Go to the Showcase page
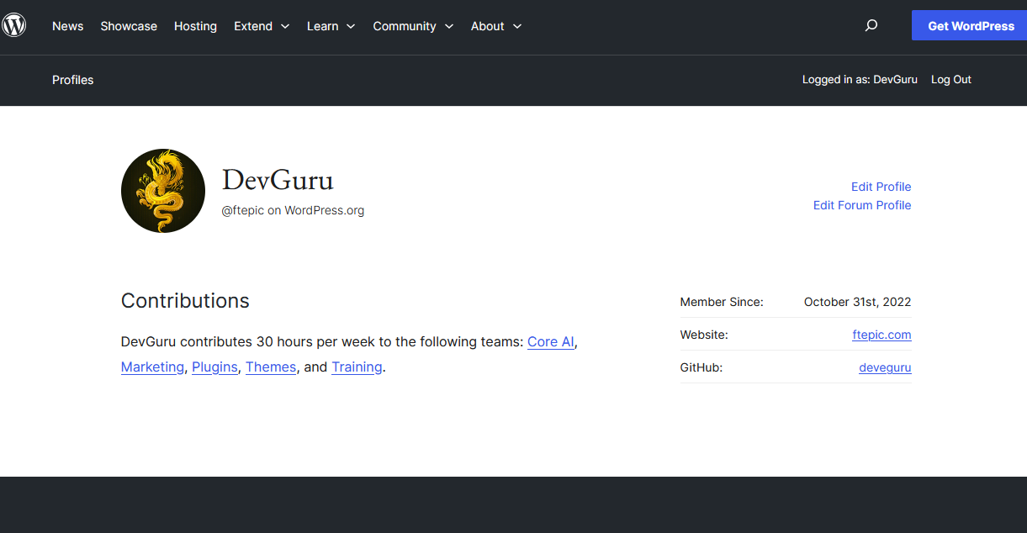Viewport: 1027px width, 533px height. coord(129,26)
